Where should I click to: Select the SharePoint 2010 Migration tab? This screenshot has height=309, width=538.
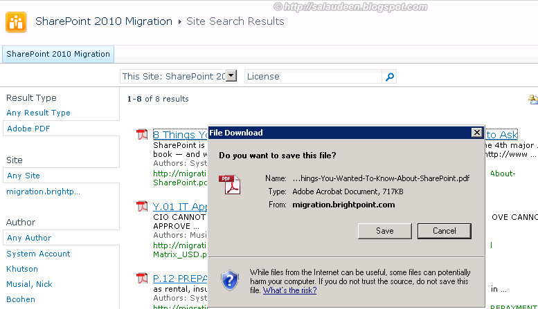(58, 54)
